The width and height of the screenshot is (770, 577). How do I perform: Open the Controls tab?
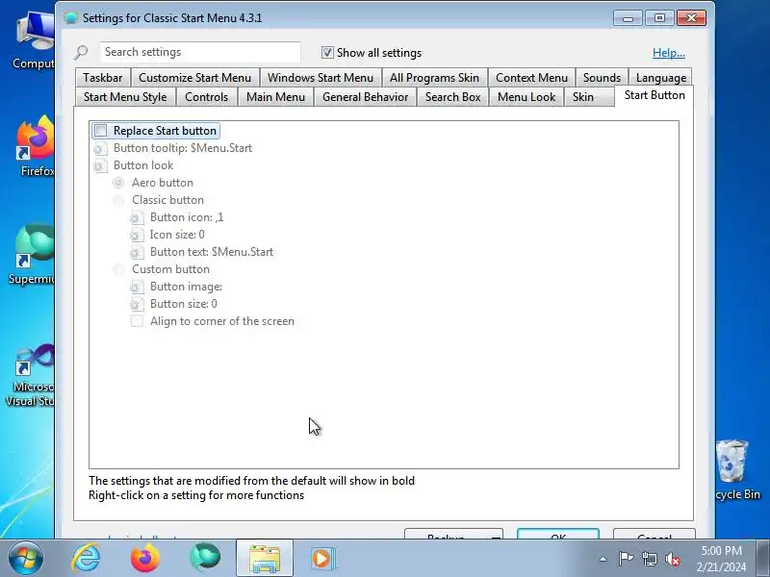click(x=206, y=97)
